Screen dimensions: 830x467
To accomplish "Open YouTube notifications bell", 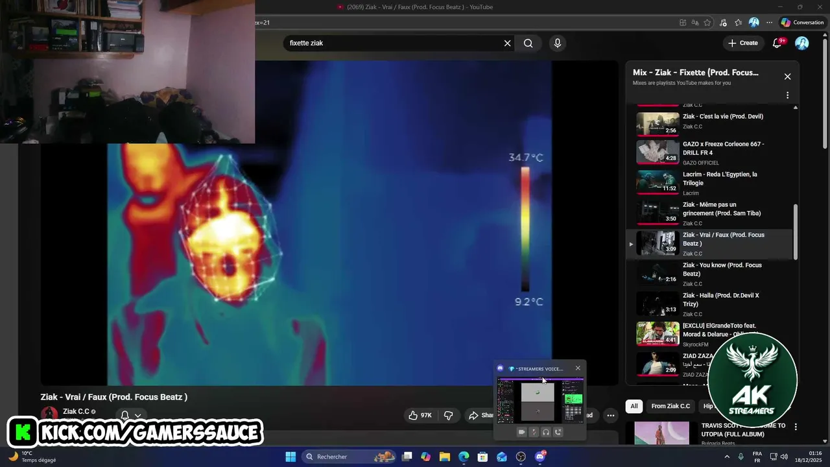I will (x=777, y=43).
